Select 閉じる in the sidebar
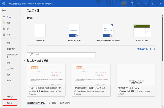 coord(9,81)
